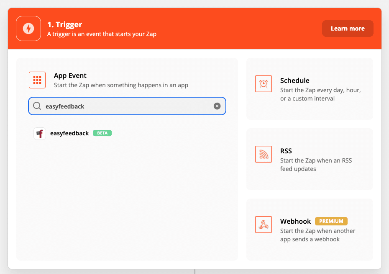Viewport: 389px width, 274px height.
Task: Click "Start the Zap when another app sends" text
Action: [x=317, y=235]
